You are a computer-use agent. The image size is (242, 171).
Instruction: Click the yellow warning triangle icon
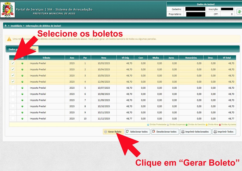pyautogui.click(x=9, y=39)
